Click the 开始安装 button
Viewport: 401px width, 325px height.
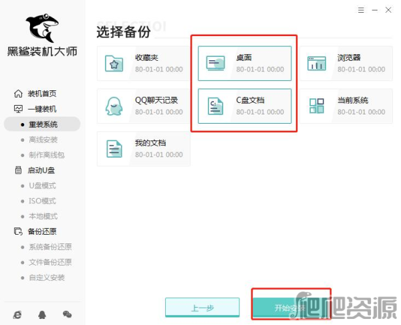click(291, 308)
